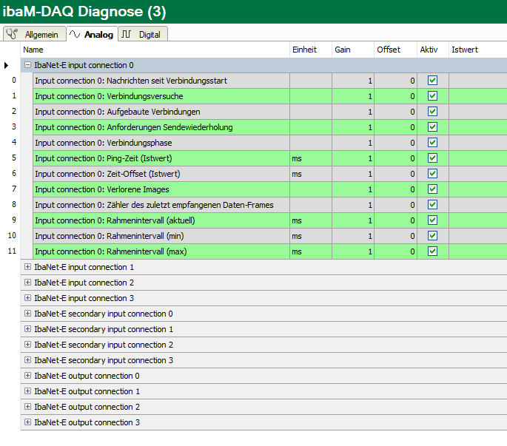Select 'Input connection 0: Rahmenintervall (min)' name
This screenshot has height=446, width=507.
(x=161, y=236)
